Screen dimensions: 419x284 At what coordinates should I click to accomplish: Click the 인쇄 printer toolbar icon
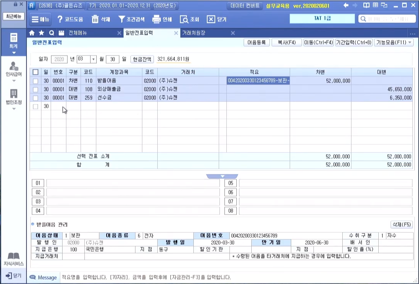coord(156,19)
